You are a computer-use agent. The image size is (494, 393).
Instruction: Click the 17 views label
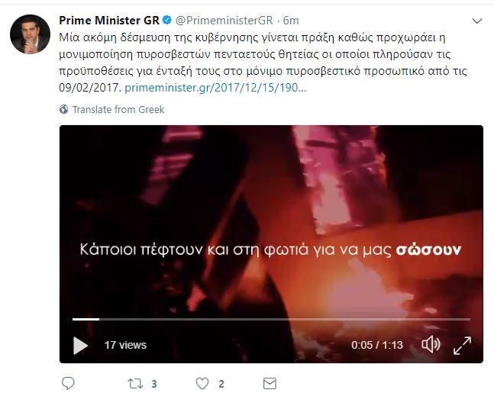coord(125,345)
